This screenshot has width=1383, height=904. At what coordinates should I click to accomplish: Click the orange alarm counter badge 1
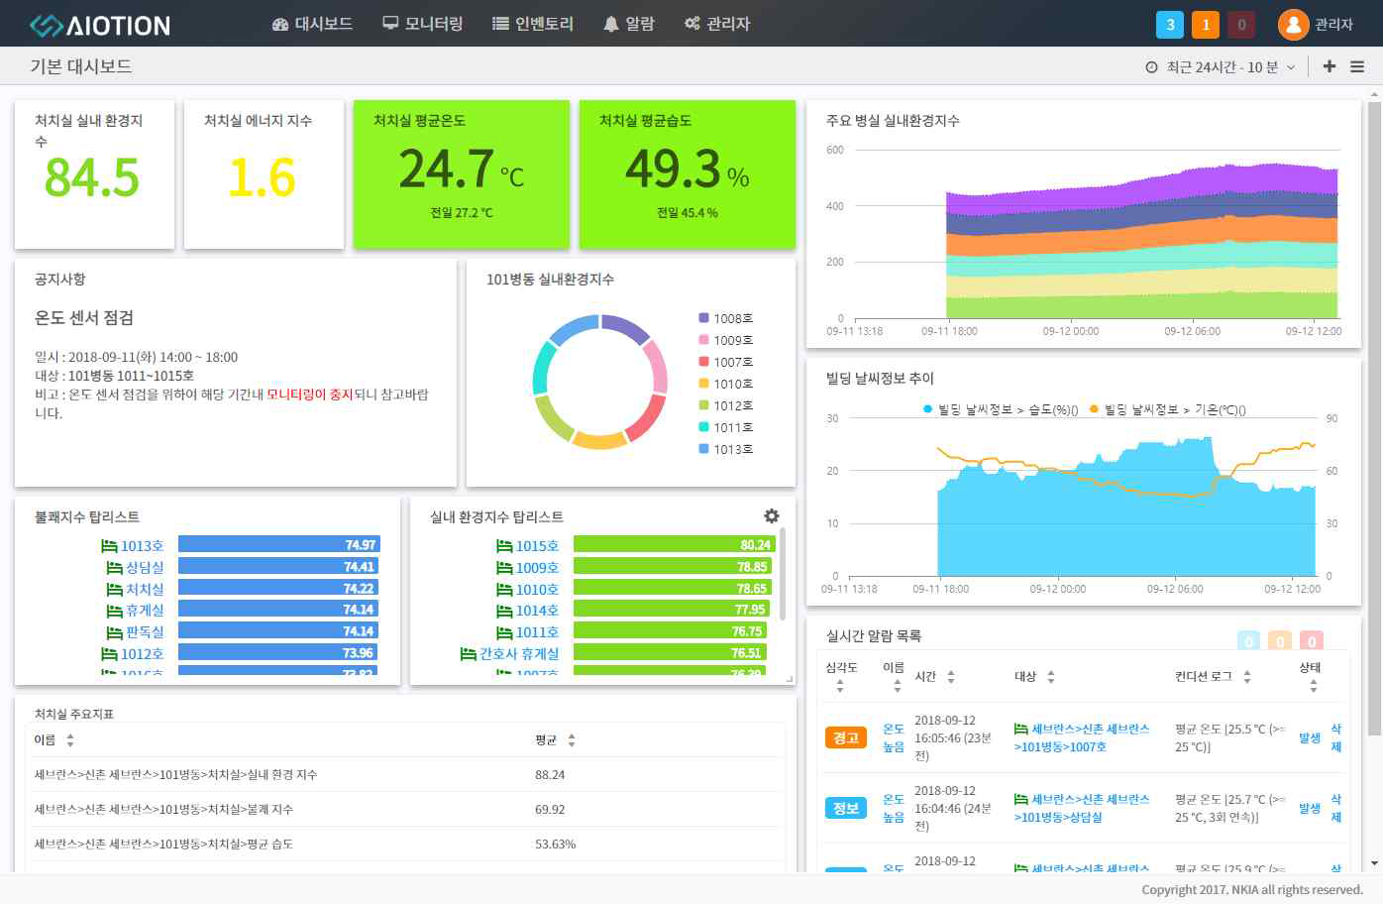(x=1206, y=25)
